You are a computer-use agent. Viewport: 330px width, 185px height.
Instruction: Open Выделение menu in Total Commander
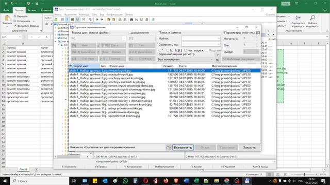pos(70,14)
